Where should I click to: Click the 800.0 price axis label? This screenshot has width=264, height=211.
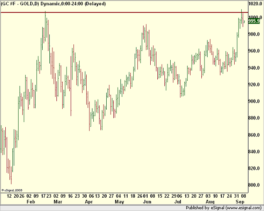(254, 185)
